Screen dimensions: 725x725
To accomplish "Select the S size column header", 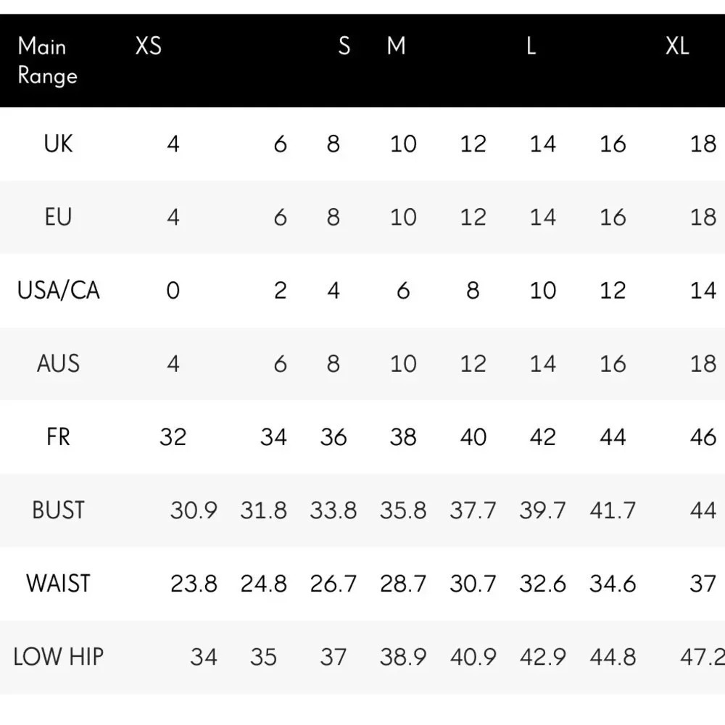I will [344, 46].
